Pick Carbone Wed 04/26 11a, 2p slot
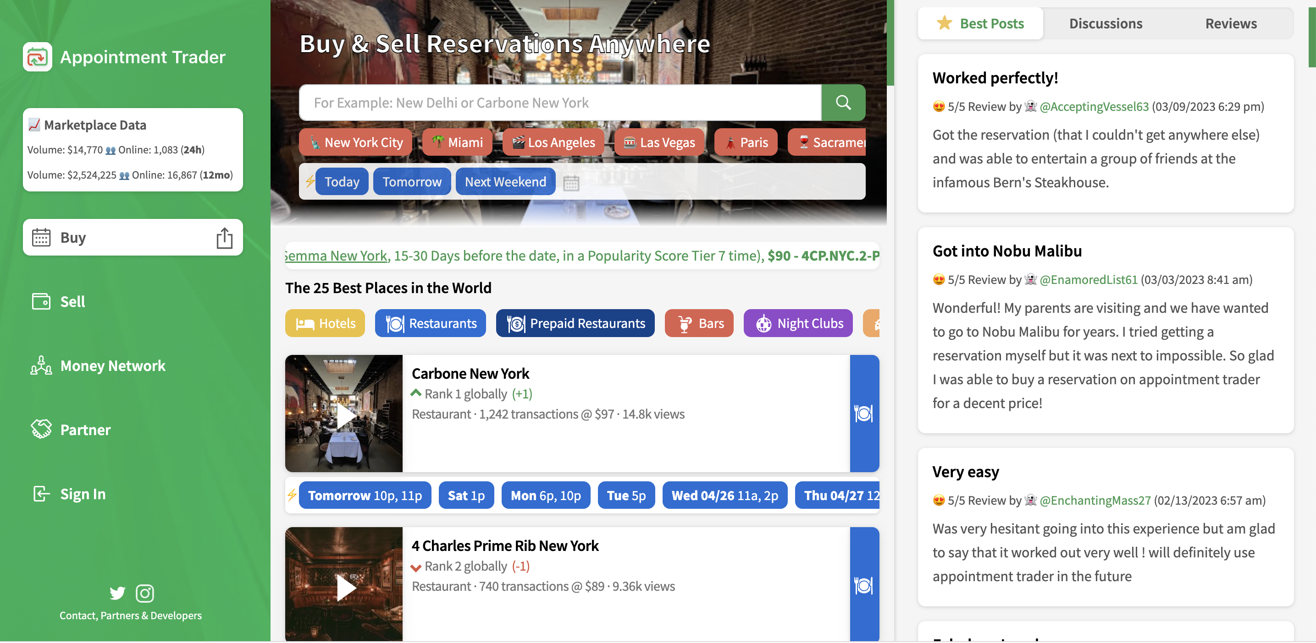Screen dimensions: 1316x643 pyautogui.click(x=724, y=496)
